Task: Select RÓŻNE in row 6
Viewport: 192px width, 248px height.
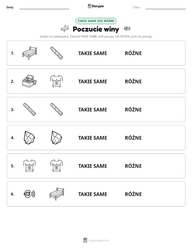Action: coord(133,194)
